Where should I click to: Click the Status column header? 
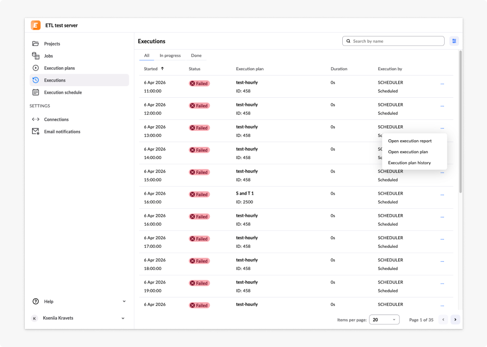194,69
